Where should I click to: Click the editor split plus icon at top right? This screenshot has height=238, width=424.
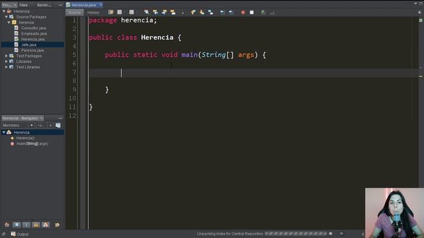click(419, 13)
